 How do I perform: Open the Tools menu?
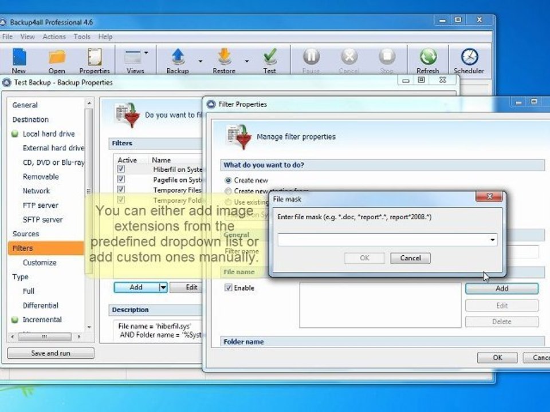click(82, 37)
